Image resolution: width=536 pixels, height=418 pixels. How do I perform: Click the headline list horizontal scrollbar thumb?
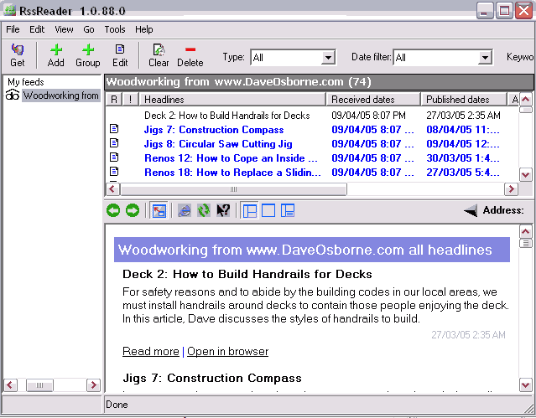click(x=234, y=188)
